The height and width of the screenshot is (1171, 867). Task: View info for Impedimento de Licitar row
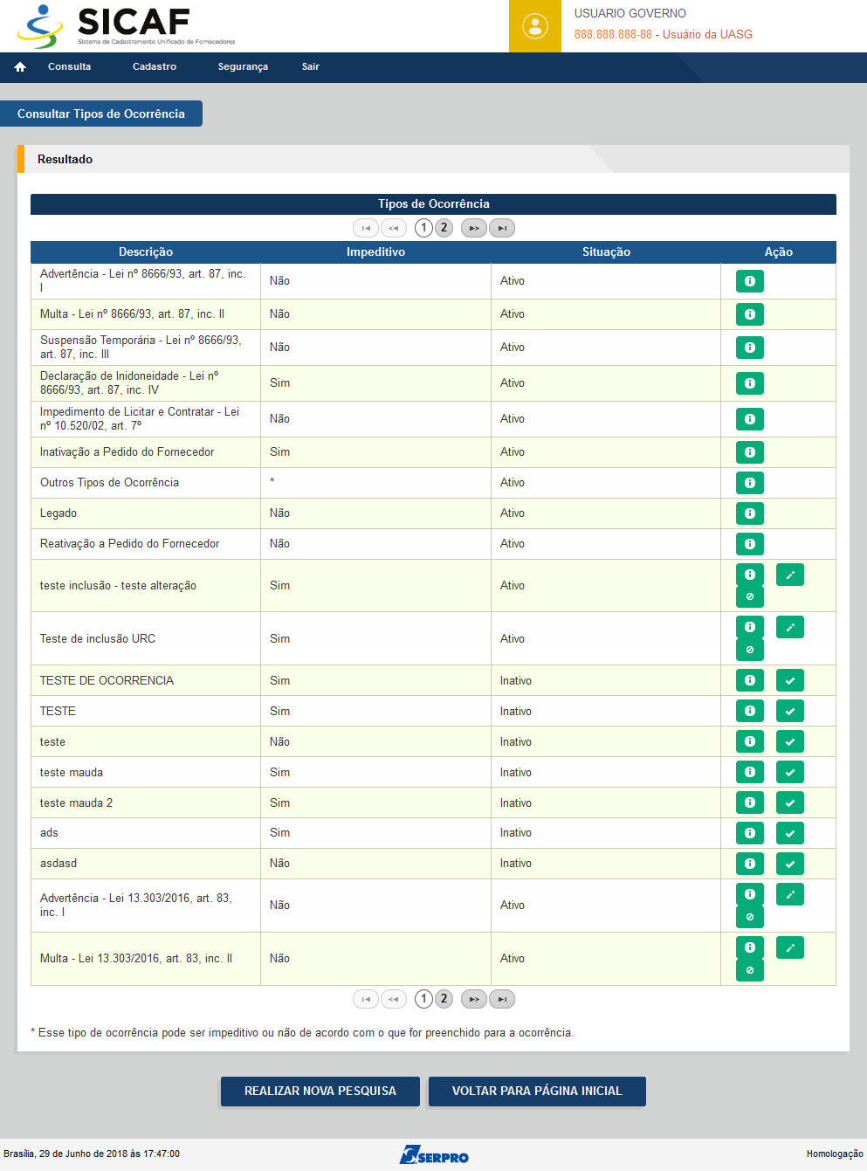tap(750, 419)
